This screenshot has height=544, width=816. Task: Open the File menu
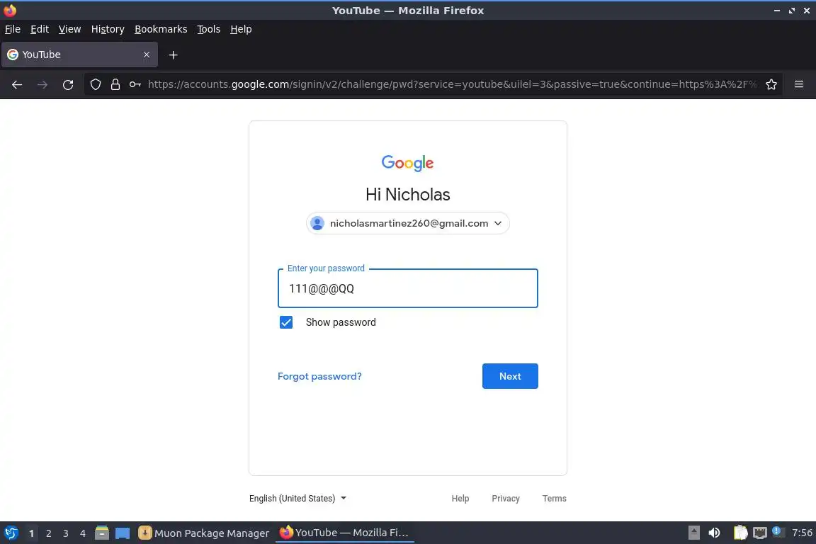click(13, 29)
